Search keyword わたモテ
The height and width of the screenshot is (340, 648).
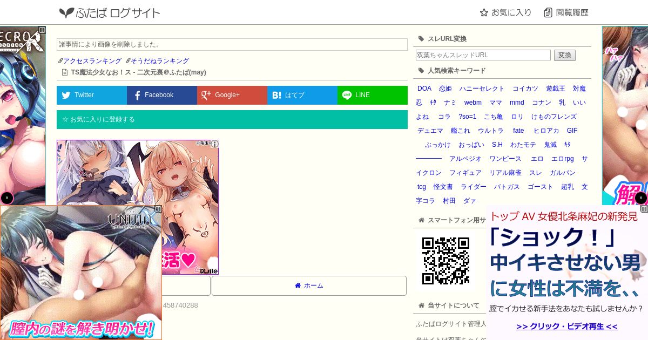point(523,145)
